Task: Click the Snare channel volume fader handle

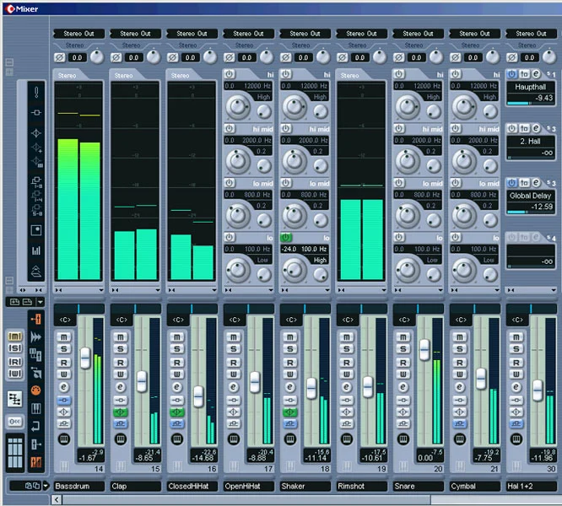Action: (x=424, y=348)
